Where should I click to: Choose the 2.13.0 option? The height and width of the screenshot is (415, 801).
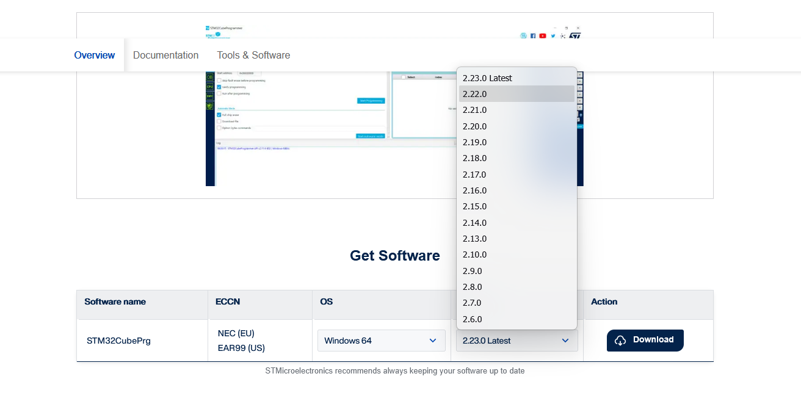[x=516, y=239]
